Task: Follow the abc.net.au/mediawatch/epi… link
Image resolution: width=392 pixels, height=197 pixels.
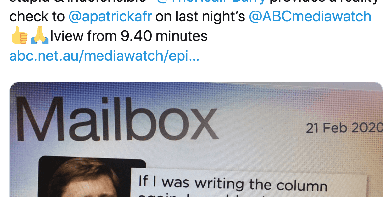Action: click(104, 56)
